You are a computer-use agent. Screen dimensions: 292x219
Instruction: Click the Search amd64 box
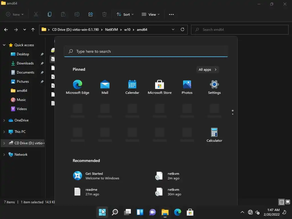pos(240,30)
